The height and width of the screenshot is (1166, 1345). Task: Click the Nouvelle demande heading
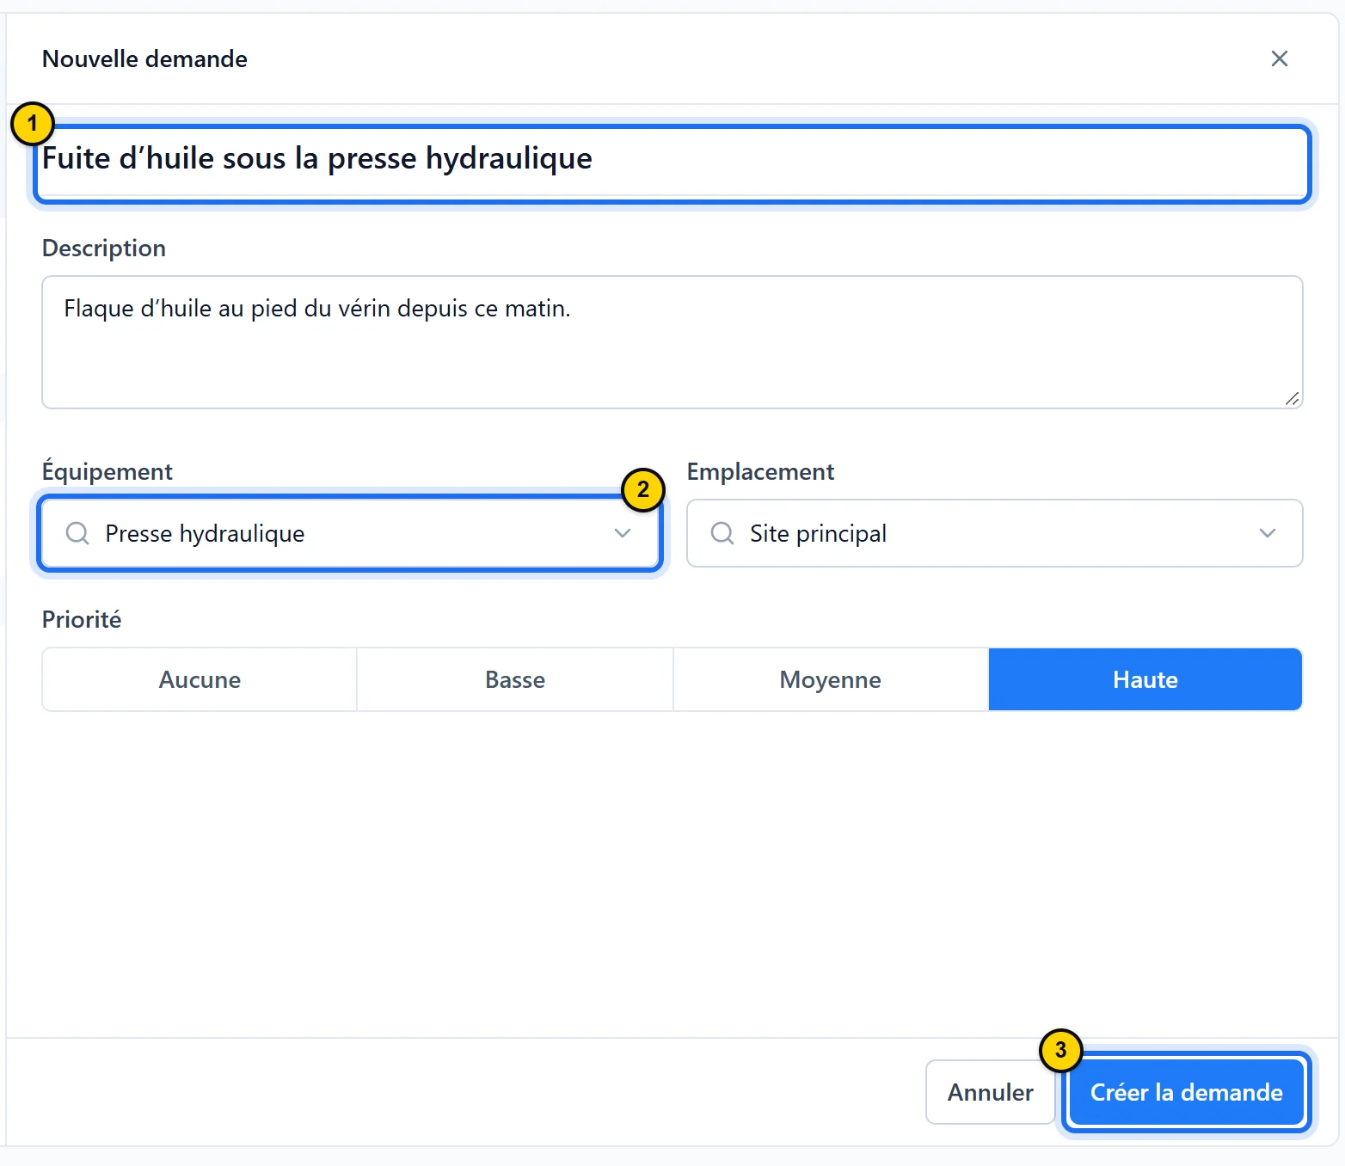point(144,58)
